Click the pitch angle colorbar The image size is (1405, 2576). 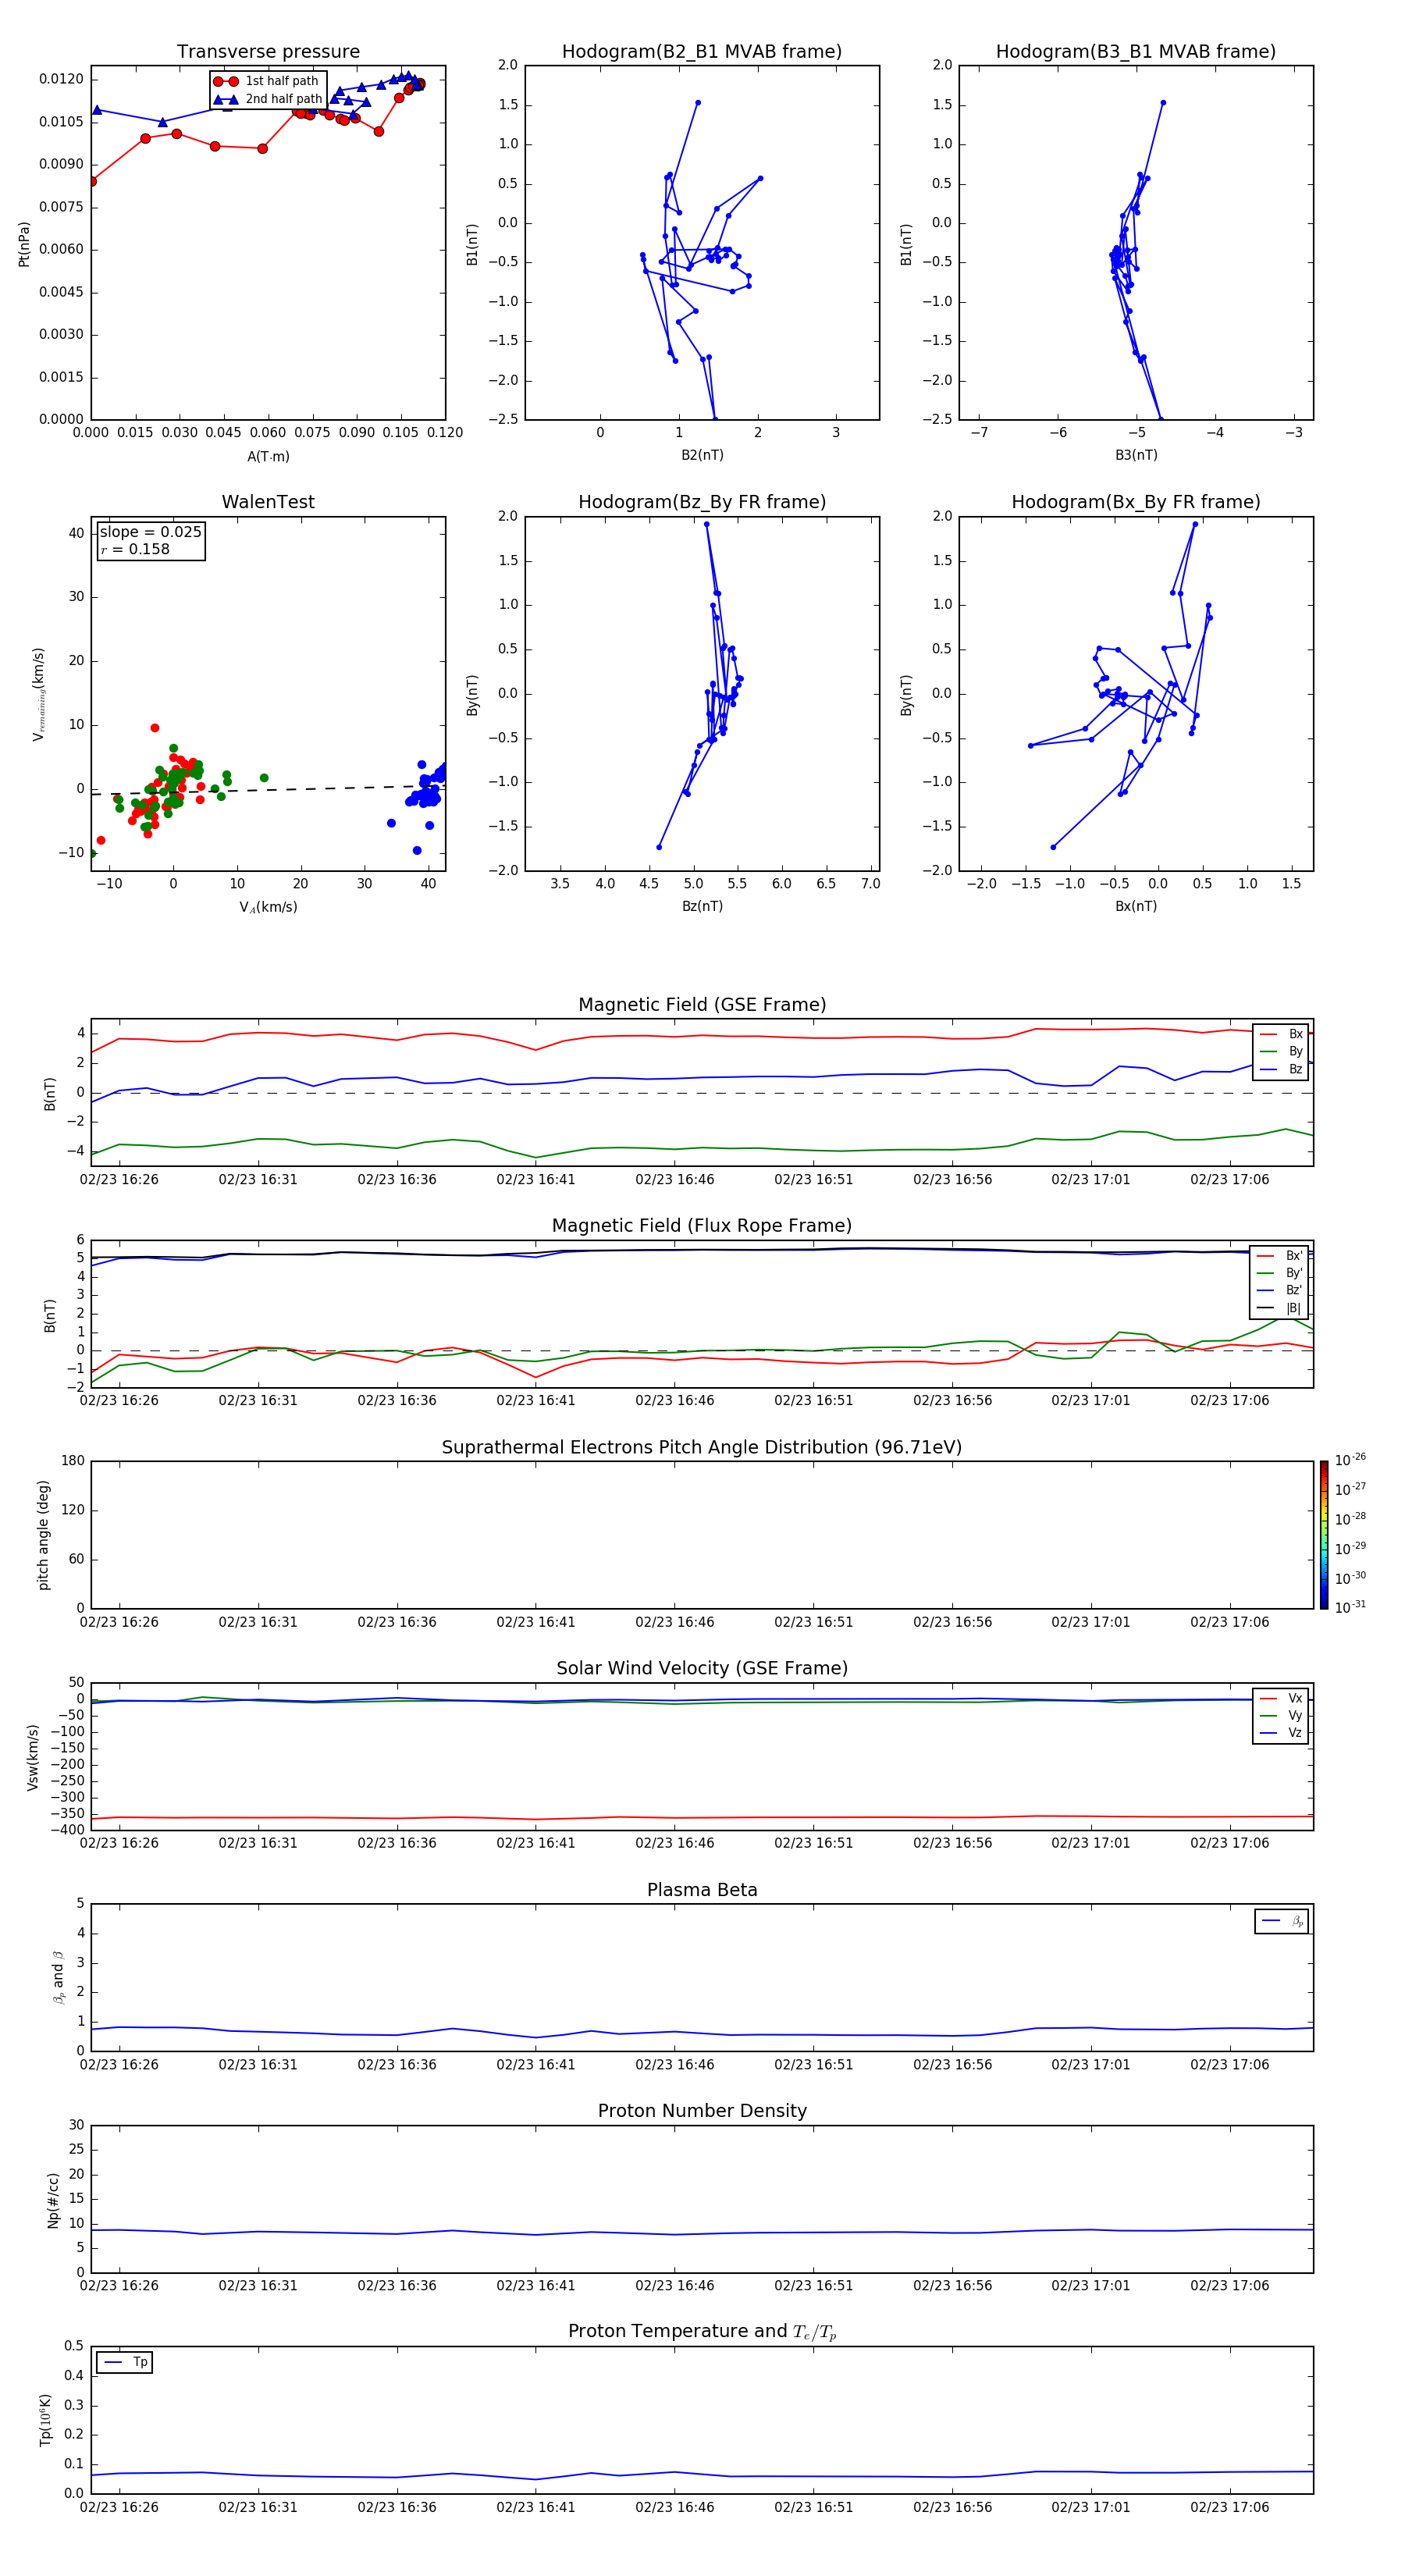point(1323,1535)
